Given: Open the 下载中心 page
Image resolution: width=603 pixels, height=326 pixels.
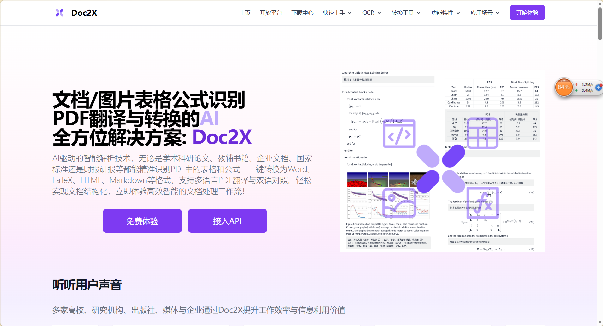Looking at the screenshot, I should tap(302, 13).
